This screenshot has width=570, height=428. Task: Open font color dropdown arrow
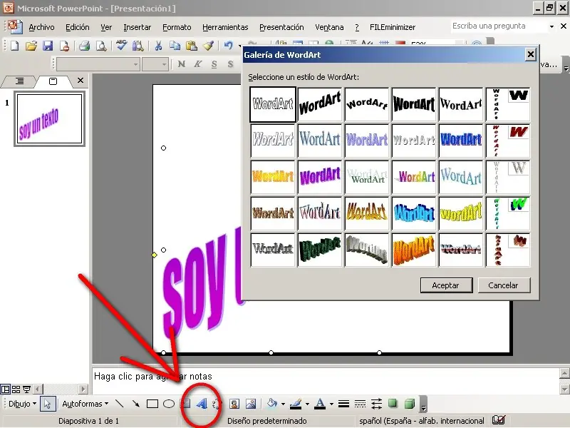[331, 404]
